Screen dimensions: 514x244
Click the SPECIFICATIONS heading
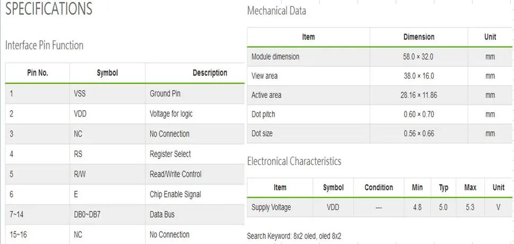click(49, 8)
